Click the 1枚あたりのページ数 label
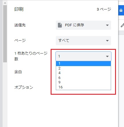Image resolution: width=124 pixels, height=127 pixels. [x=31, y=56]
